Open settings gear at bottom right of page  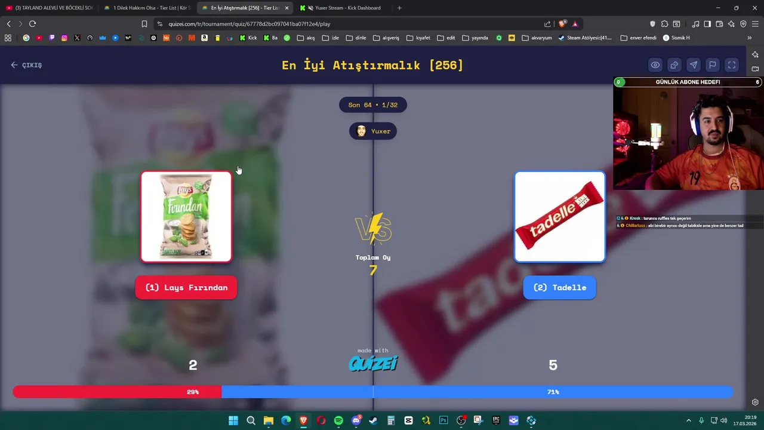coord(755,402)
